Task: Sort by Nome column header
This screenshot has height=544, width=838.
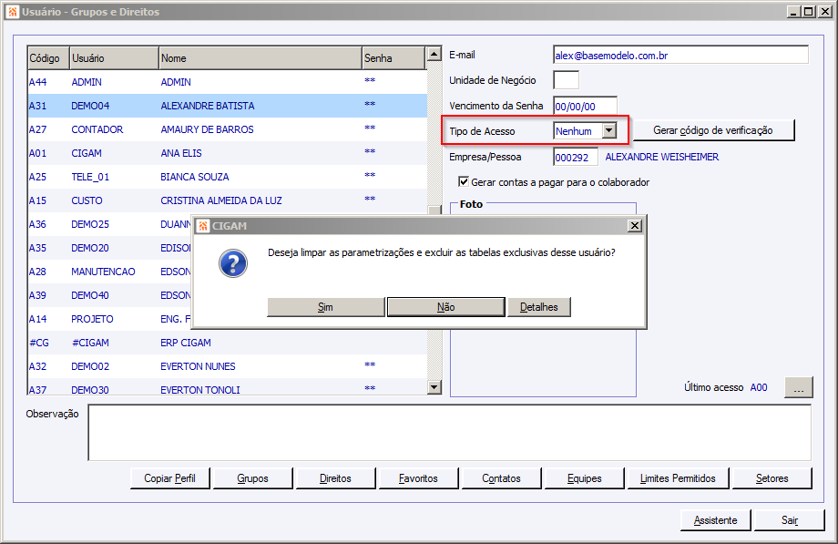Action: click(261, 57)
